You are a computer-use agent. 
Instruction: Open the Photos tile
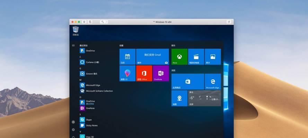click(x=213, y=57)
